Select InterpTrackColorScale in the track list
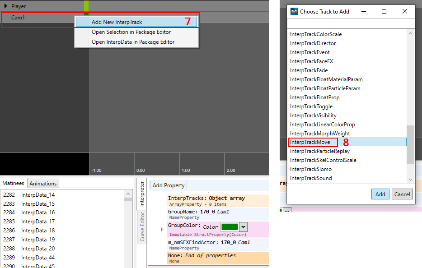Image resolution: width=422 pixels, height=268 pixels. coord(316,34)
